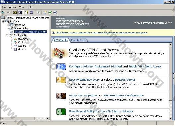Switch to the VPN Clients tab
Viewport: 175px width, 126px height.
pos(61,40)
